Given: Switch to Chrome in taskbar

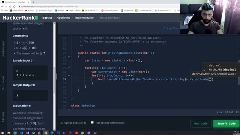Looking at the screenshot, I should (x=46, y=133).
